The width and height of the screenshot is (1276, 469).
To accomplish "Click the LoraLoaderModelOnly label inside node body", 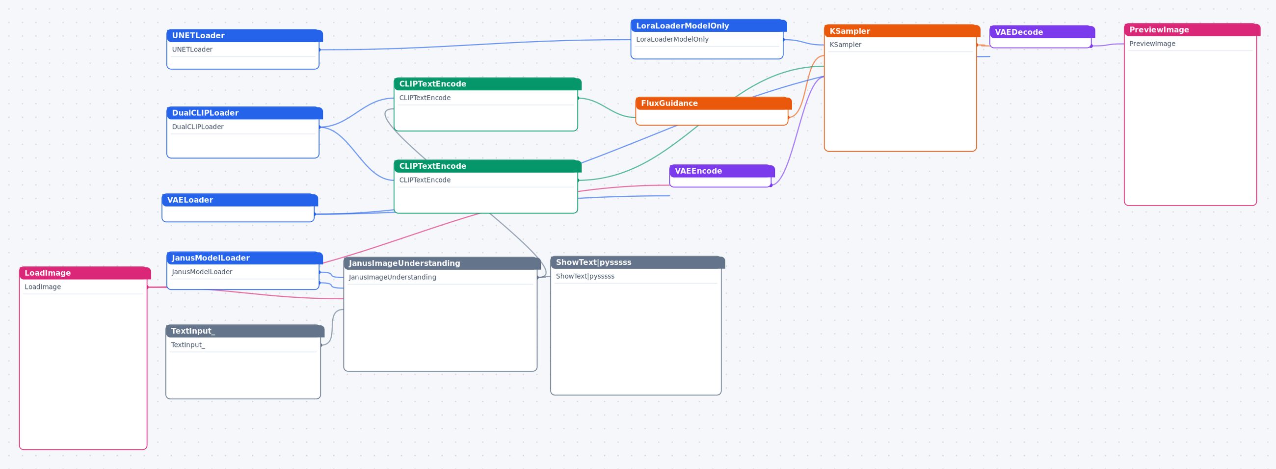I will pos(672,40).
